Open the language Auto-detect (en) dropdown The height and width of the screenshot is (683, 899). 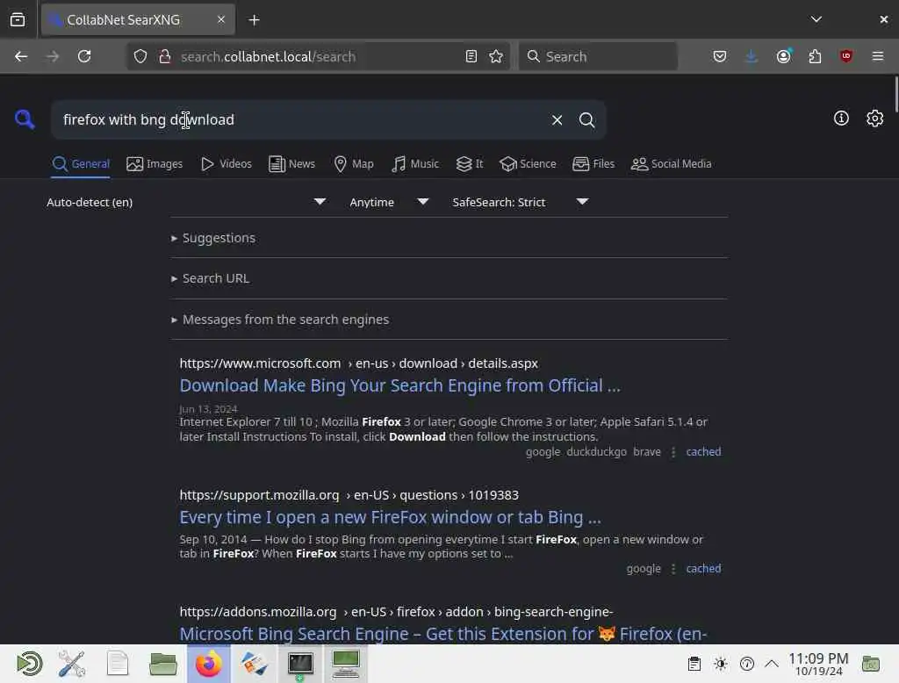pos(186,202)
